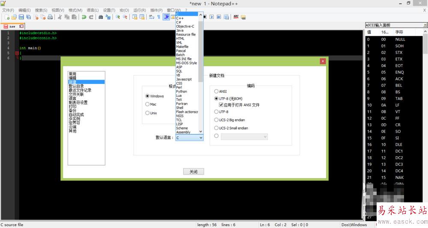Close the new 1 document tab
Image resolution: width=428 pixels, height=228 pixels.
(x=21, y=26)
